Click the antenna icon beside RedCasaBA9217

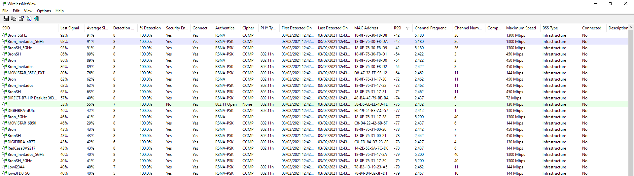pyautogui.click(x=4, y=148)
